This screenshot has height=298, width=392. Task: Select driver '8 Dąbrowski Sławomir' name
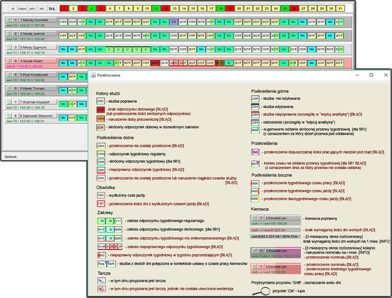click(x=38, y=116)
